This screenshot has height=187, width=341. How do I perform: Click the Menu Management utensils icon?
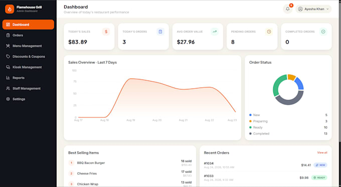[8, 46]
